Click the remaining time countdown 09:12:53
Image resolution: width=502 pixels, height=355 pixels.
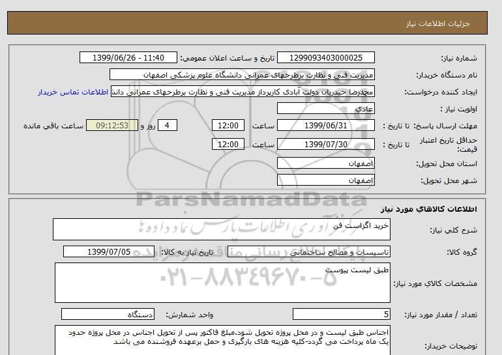tap(112, 125)
